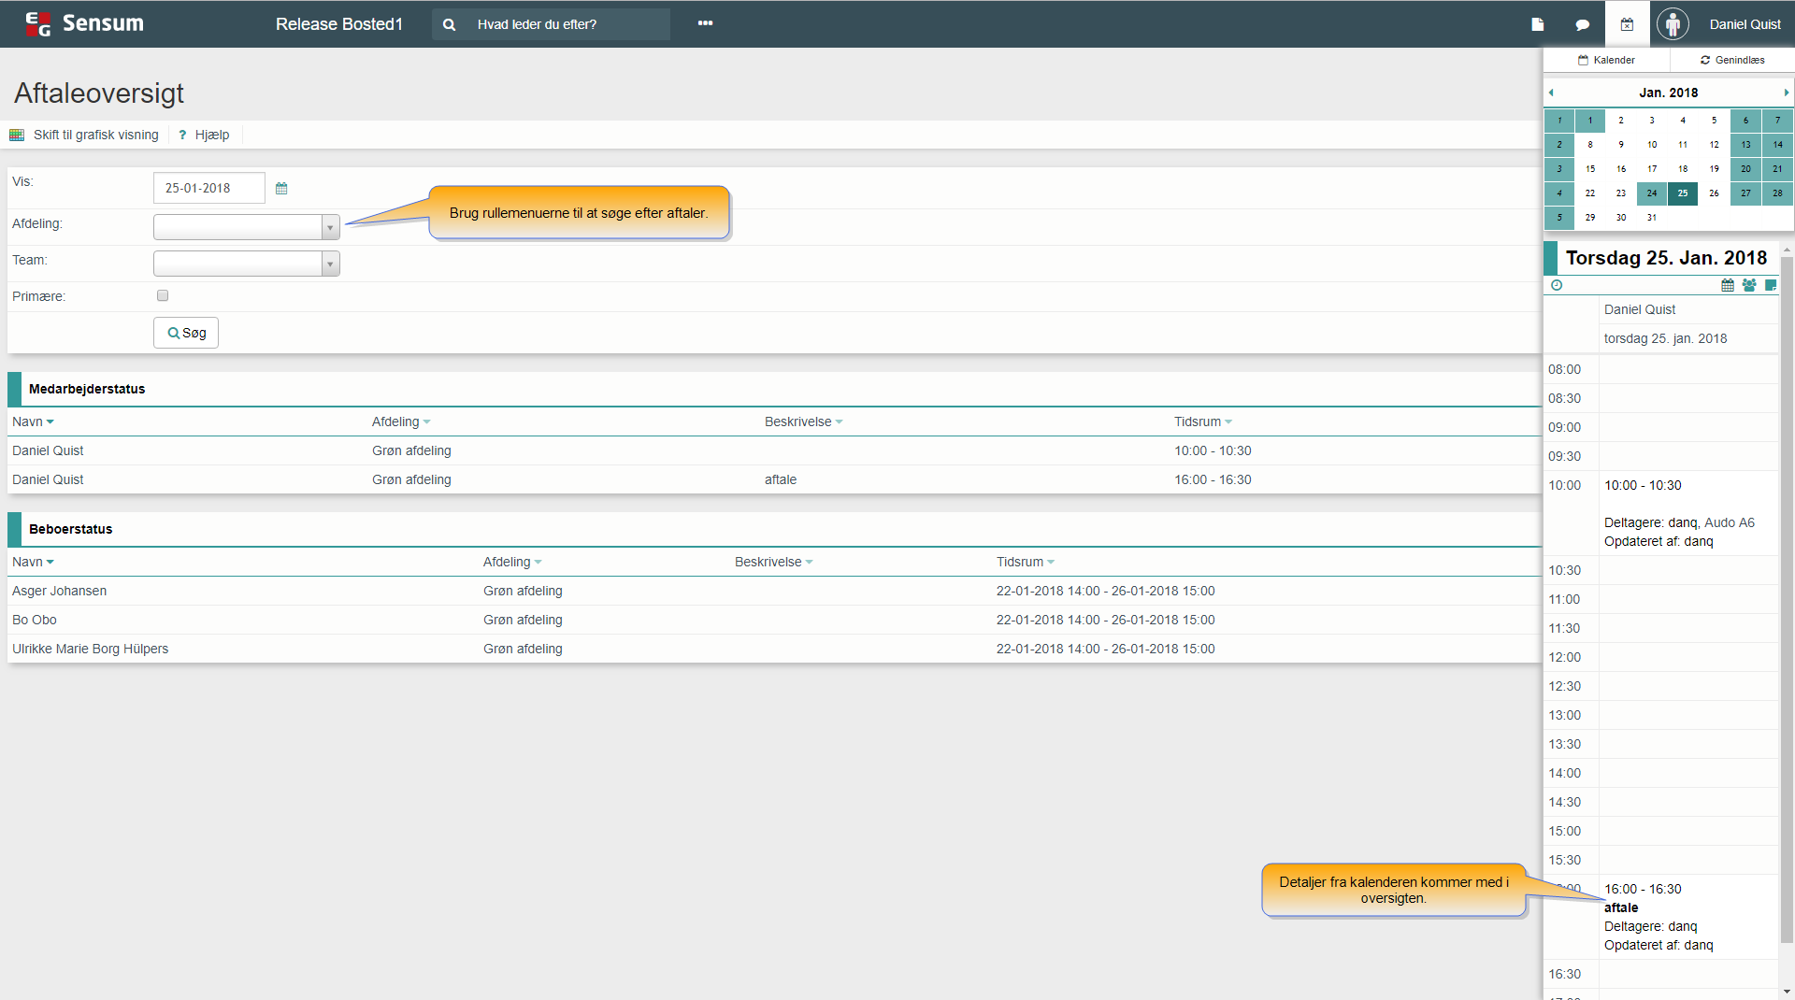Select January 13 in the mini calendar
The width and height of the screenshot is (1795, 1000).
point(1745,145)
